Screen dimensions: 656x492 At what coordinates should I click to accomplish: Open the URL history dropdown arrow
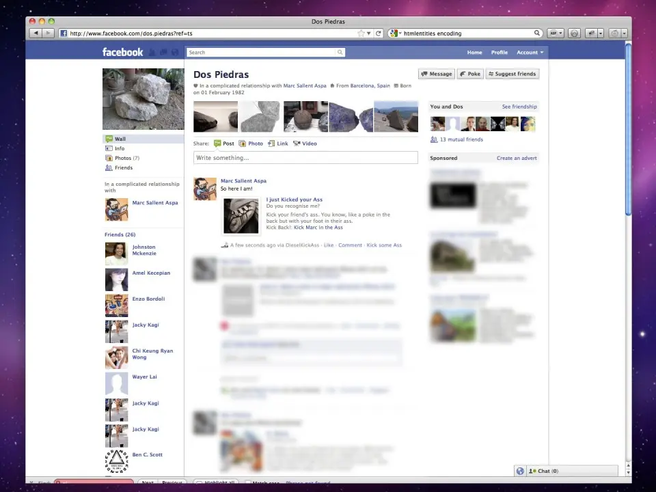[368, 33]
